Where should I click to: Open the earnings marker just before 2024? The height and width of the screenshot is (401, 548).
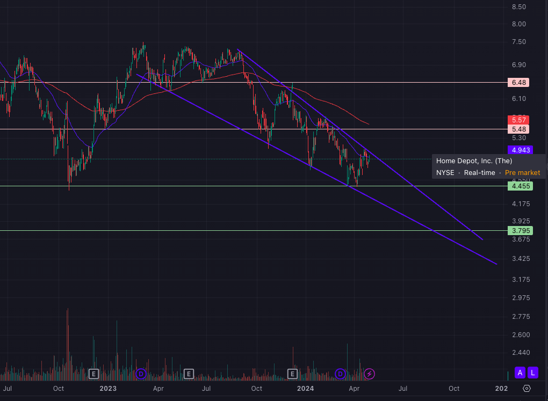coord(293,373)
